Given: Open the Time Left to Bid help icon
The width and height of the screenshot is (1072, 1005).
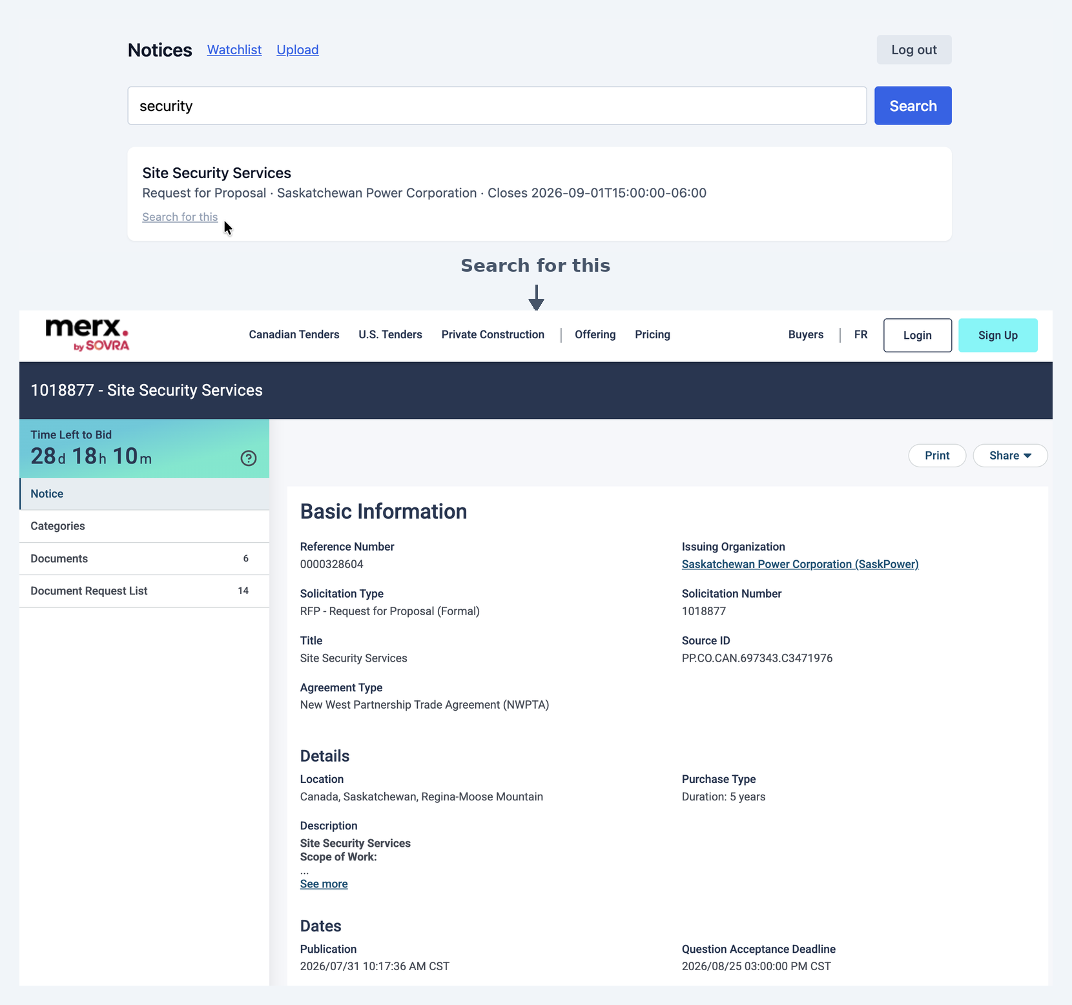Looking at the screenshot, I should [x=249, y=458].
